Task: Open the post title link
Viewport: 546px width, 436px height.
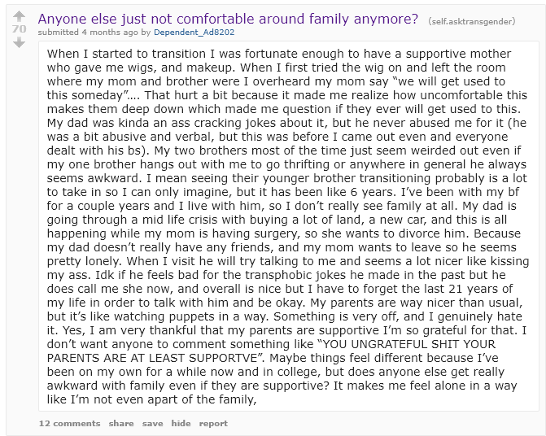Action: pos(229,18)
